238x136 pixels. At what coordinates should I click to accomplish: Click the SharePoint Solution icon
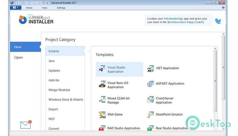(150, 115)
